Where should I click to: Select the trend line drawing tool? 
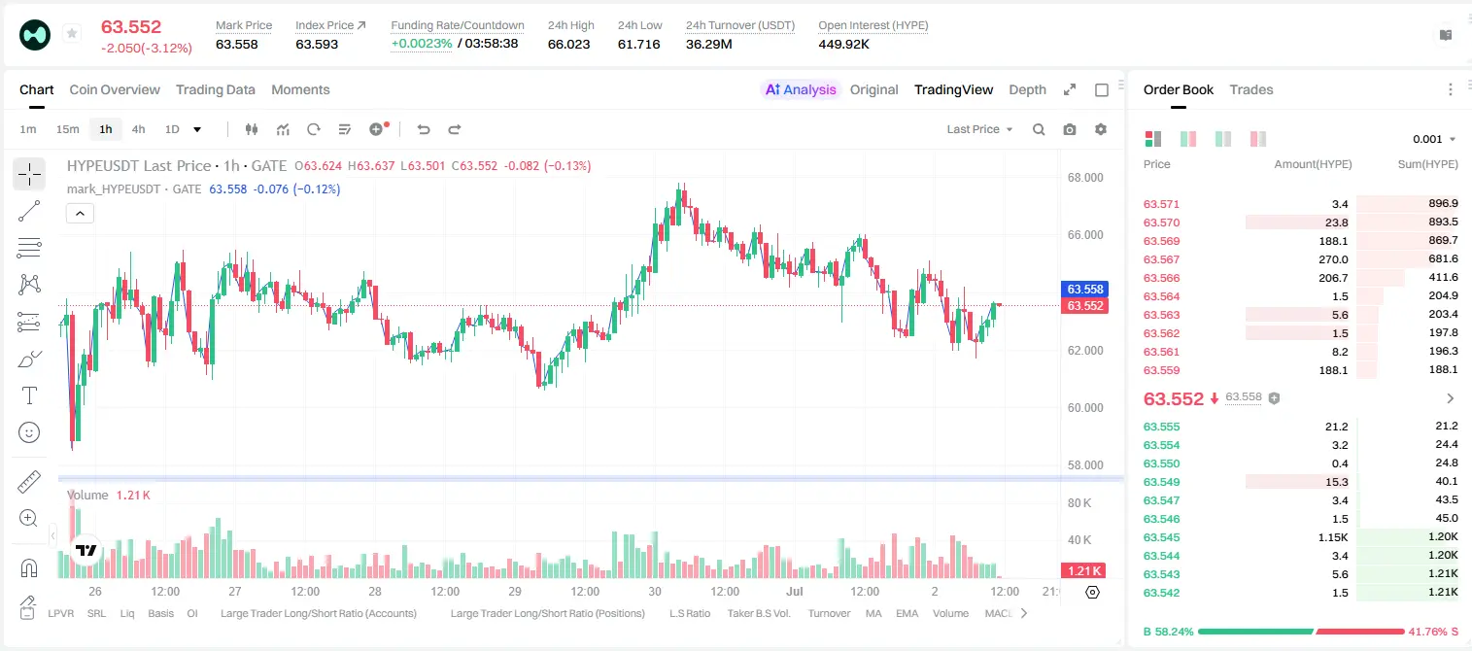coord(29,211)
